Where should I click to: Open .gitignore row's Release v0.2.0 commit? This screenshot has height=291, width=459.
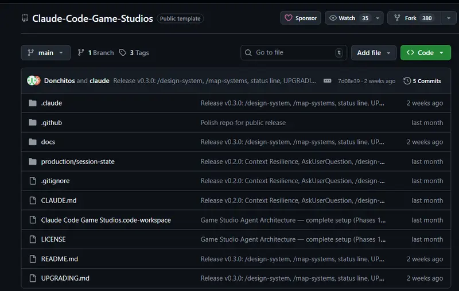click(293, 181)
